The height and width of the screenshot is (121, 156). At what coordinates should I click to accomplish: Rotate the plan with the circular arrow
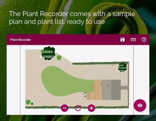[78, 108]
